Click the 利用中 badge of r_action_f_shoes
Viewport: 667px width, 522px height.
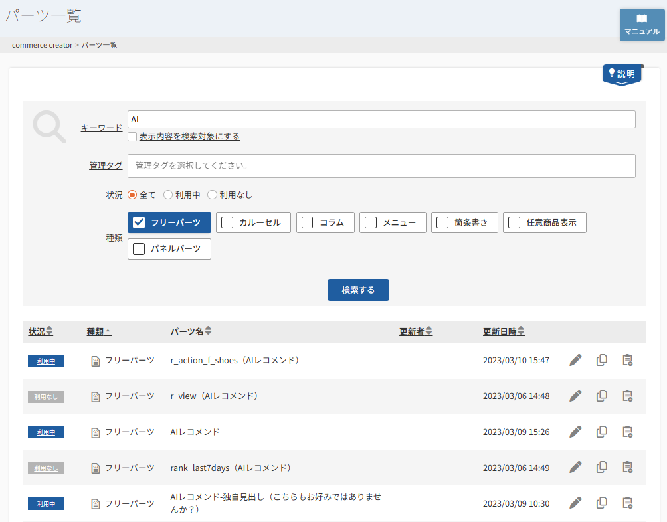coord(46,361)
